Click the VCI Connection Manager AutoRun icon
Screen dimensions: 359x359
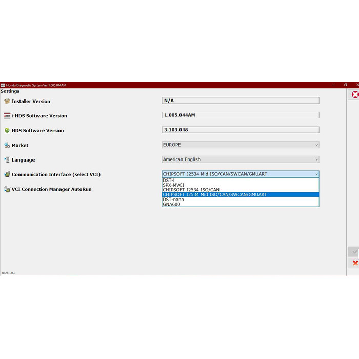pos(7,189)
